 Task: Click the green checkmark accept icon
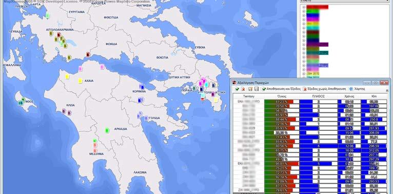click(237, 89)
